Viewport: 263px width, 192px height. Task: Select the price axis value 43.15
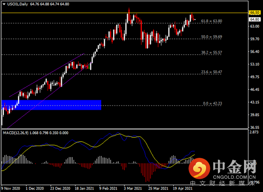tap(254, 102)
